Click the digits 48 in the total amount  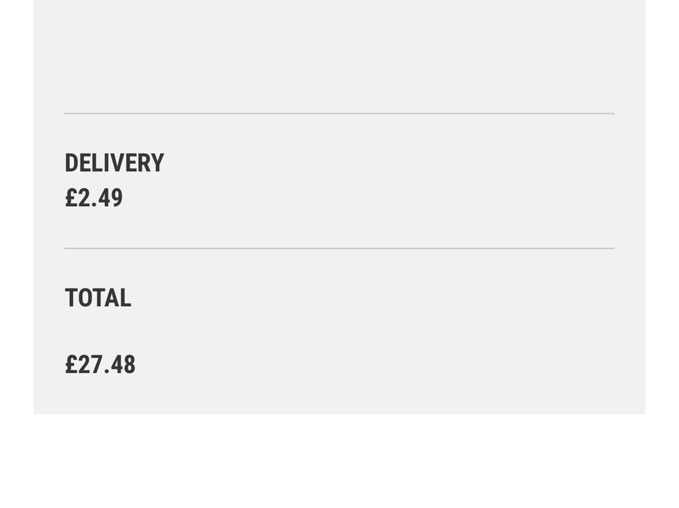pyautogui.click(x=123, y=365)
